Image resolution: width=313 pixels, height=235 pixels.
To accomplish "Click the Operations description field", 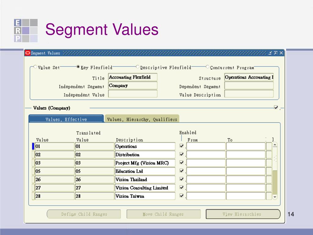I will click(x=145, y=146).
